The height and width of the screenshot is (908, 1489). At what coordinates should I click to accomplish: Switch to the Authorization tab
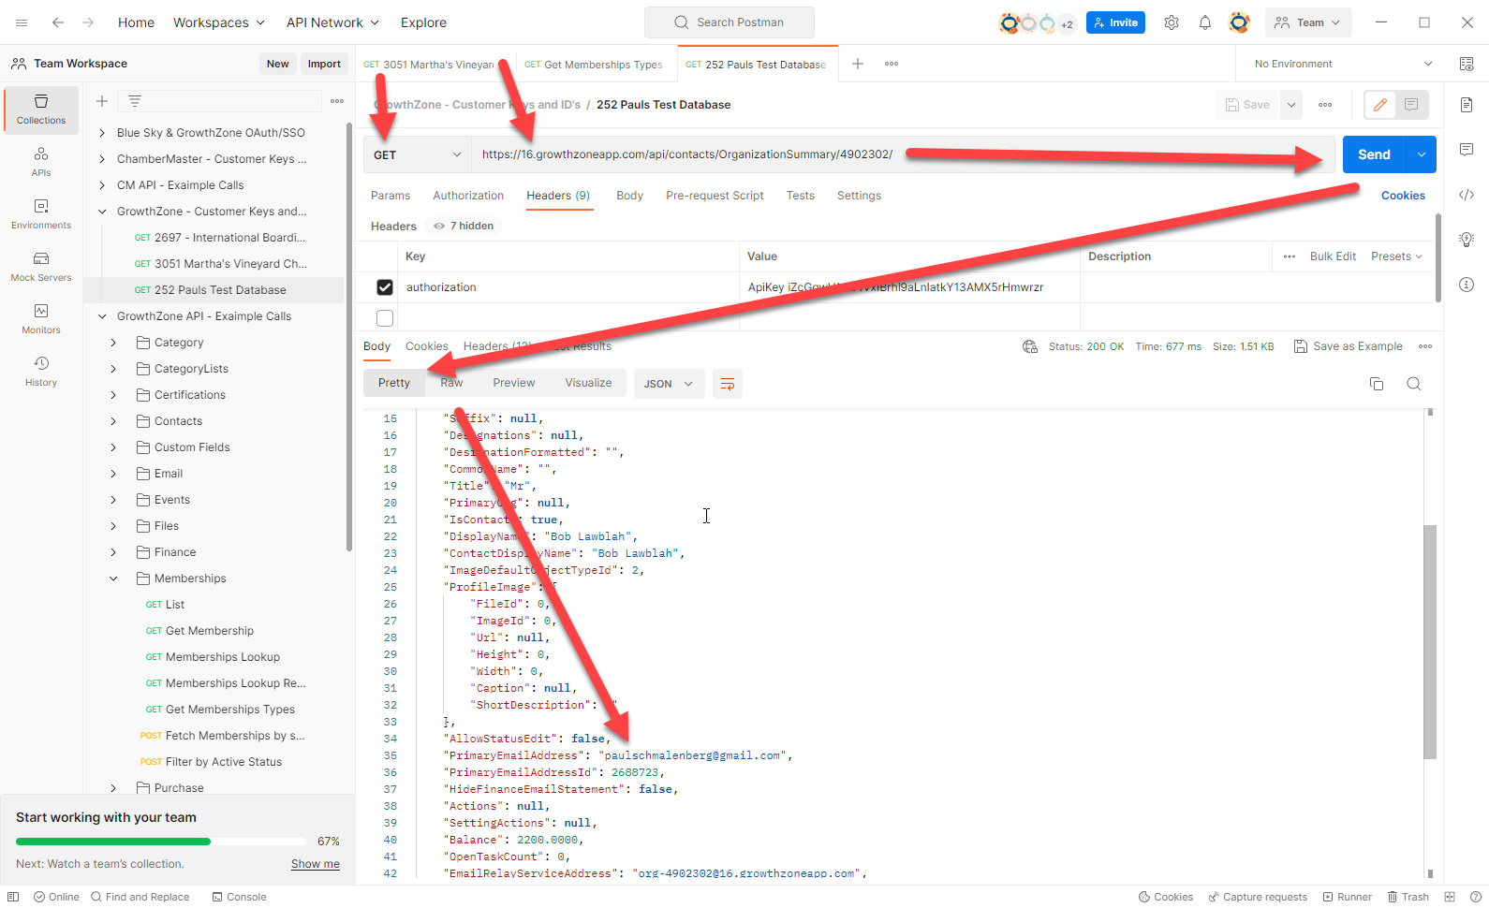[x=468, y=196]
